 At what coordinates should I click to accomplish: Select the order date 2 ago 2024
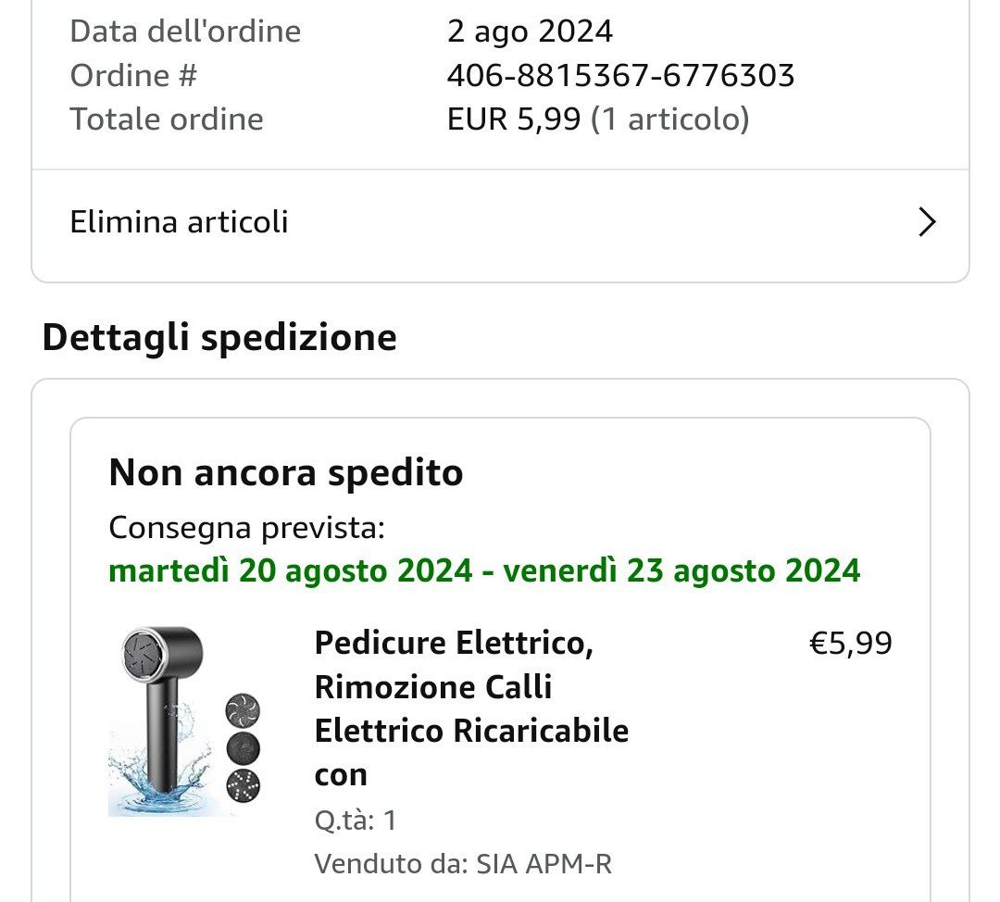(x=530, y=31)
